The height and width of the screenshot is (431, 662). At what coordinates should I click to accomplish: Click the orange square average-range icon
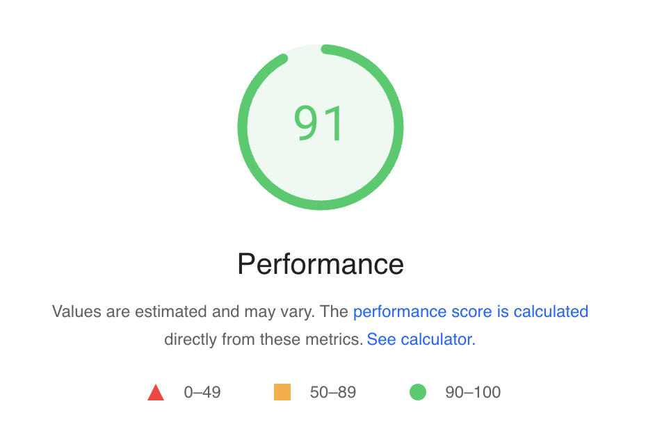282,392
